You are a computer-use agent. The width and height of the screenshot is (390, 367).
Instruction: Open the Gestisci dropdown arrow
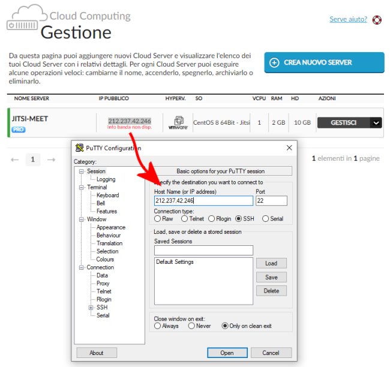[376, 122]
